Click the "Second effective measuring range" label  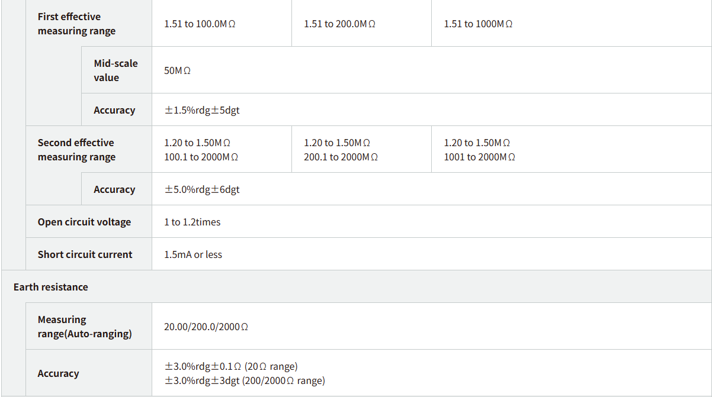click(76, 150)
